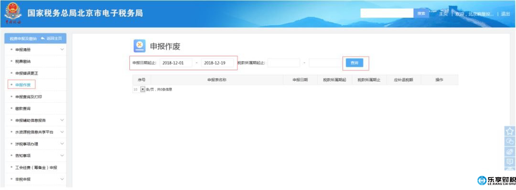Click the second empty 税款所属期起止 field
The width and height of the screenshot is (516, 190).
pyautogui.click(x=325, y=63)
